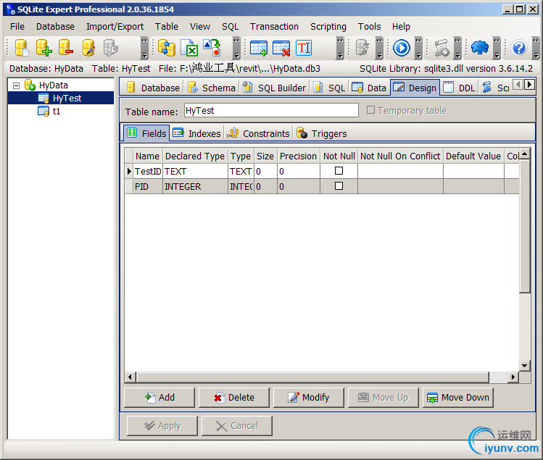Expand the table toolbar overflow chevron
The width and height of the screenshot is (543, 460).
[x=340, y=48]
